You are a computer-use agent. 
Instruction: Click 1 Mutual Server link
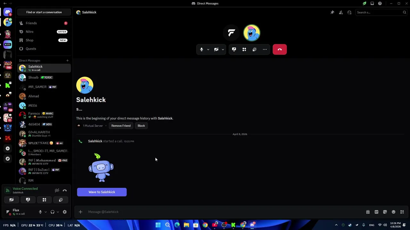tap(93, 126)
